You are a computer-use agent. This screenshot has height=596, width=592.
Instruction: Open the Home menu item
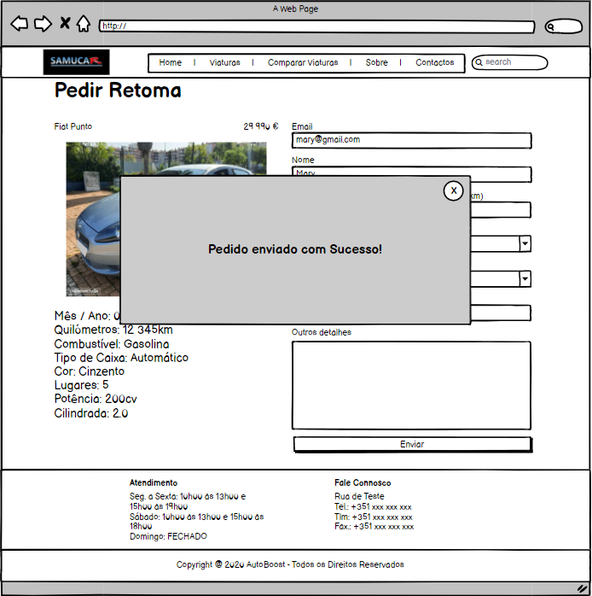pyautogui.click(x=171, y=63)
